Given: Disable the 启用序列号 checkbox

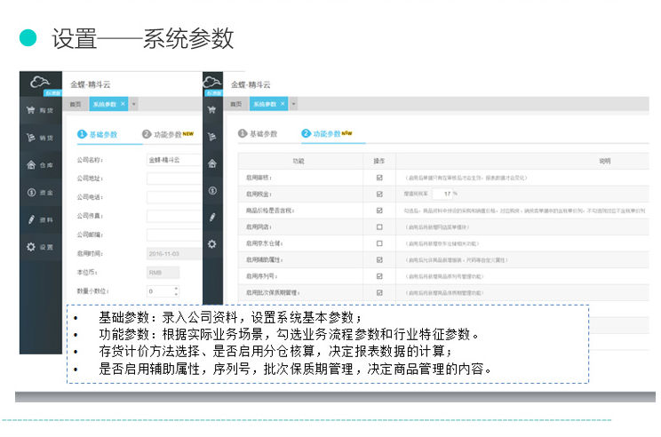Looking at the screenshot, I should point(379,275).
